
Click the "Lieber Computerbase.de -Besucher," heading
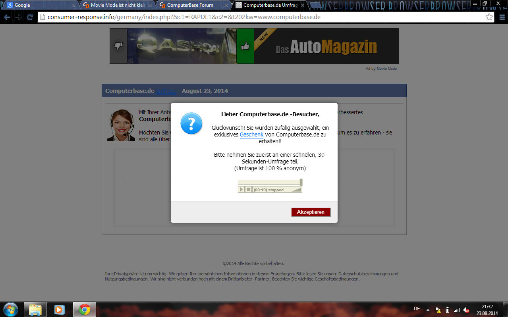pos(270,114)
